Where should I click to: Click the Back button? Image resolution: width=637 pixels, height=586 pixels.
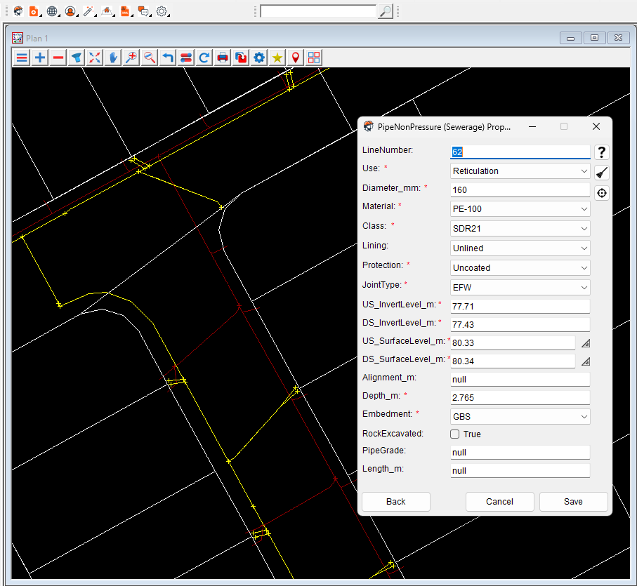click(395, 502)
